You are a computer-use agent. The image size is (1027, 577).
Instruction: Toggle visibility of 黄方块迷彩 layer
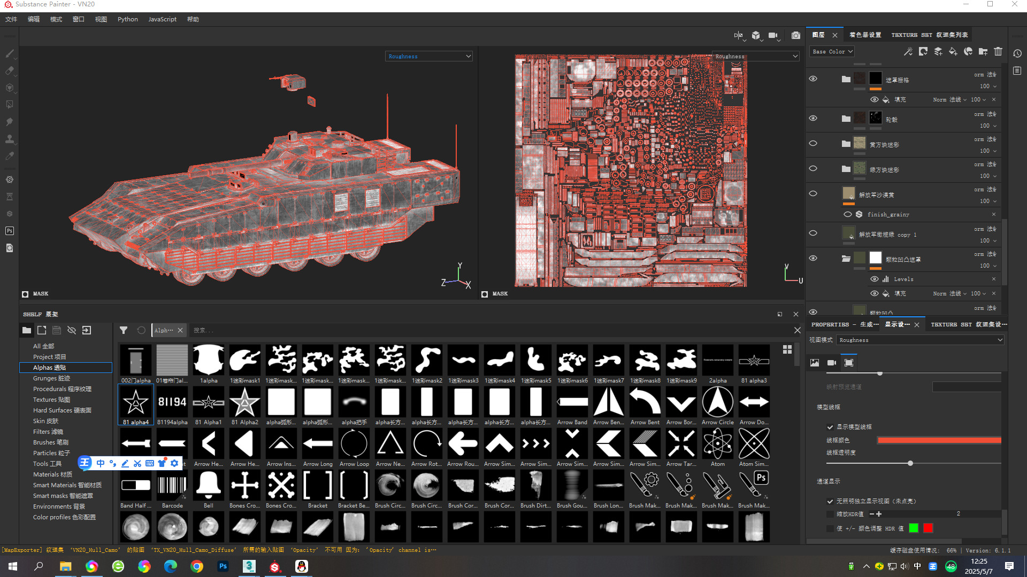(813, 144)
